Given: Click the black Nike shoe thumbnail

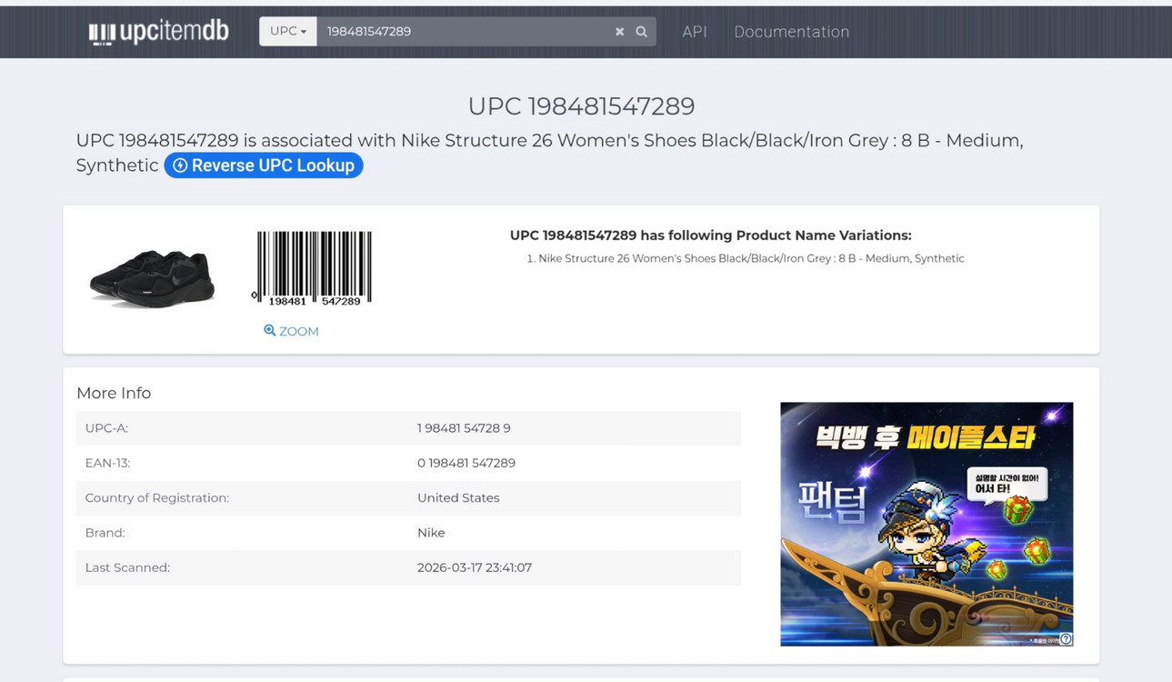Looking at the screenshot, I should (x=152, y=277).
